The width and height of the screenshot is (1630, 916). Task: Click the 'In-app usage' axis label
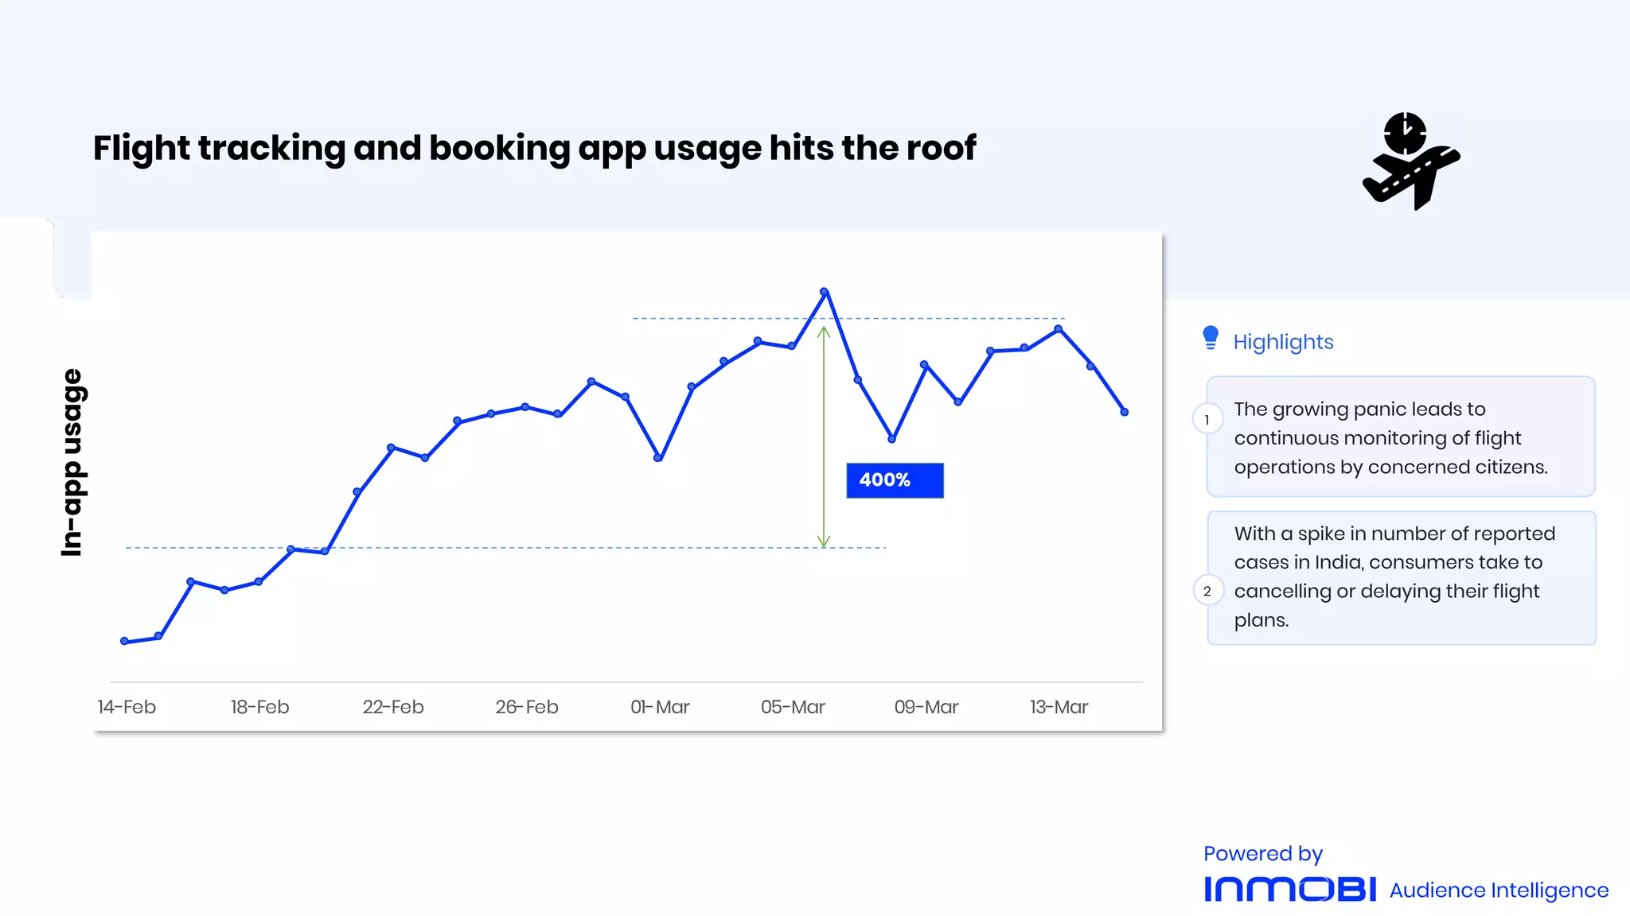[x=72, y=462]
